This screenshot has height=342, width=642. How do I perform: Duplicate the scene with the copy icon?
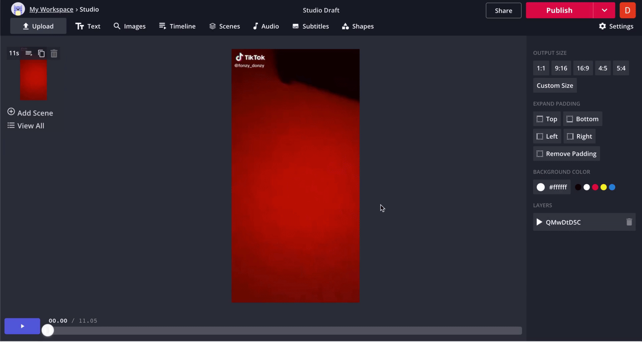(41, 54)
